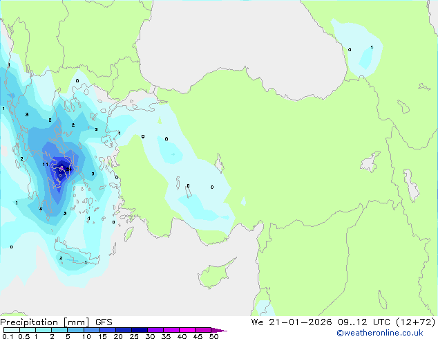Click the '4' precipitation value on the map

(x=41, y=209)
